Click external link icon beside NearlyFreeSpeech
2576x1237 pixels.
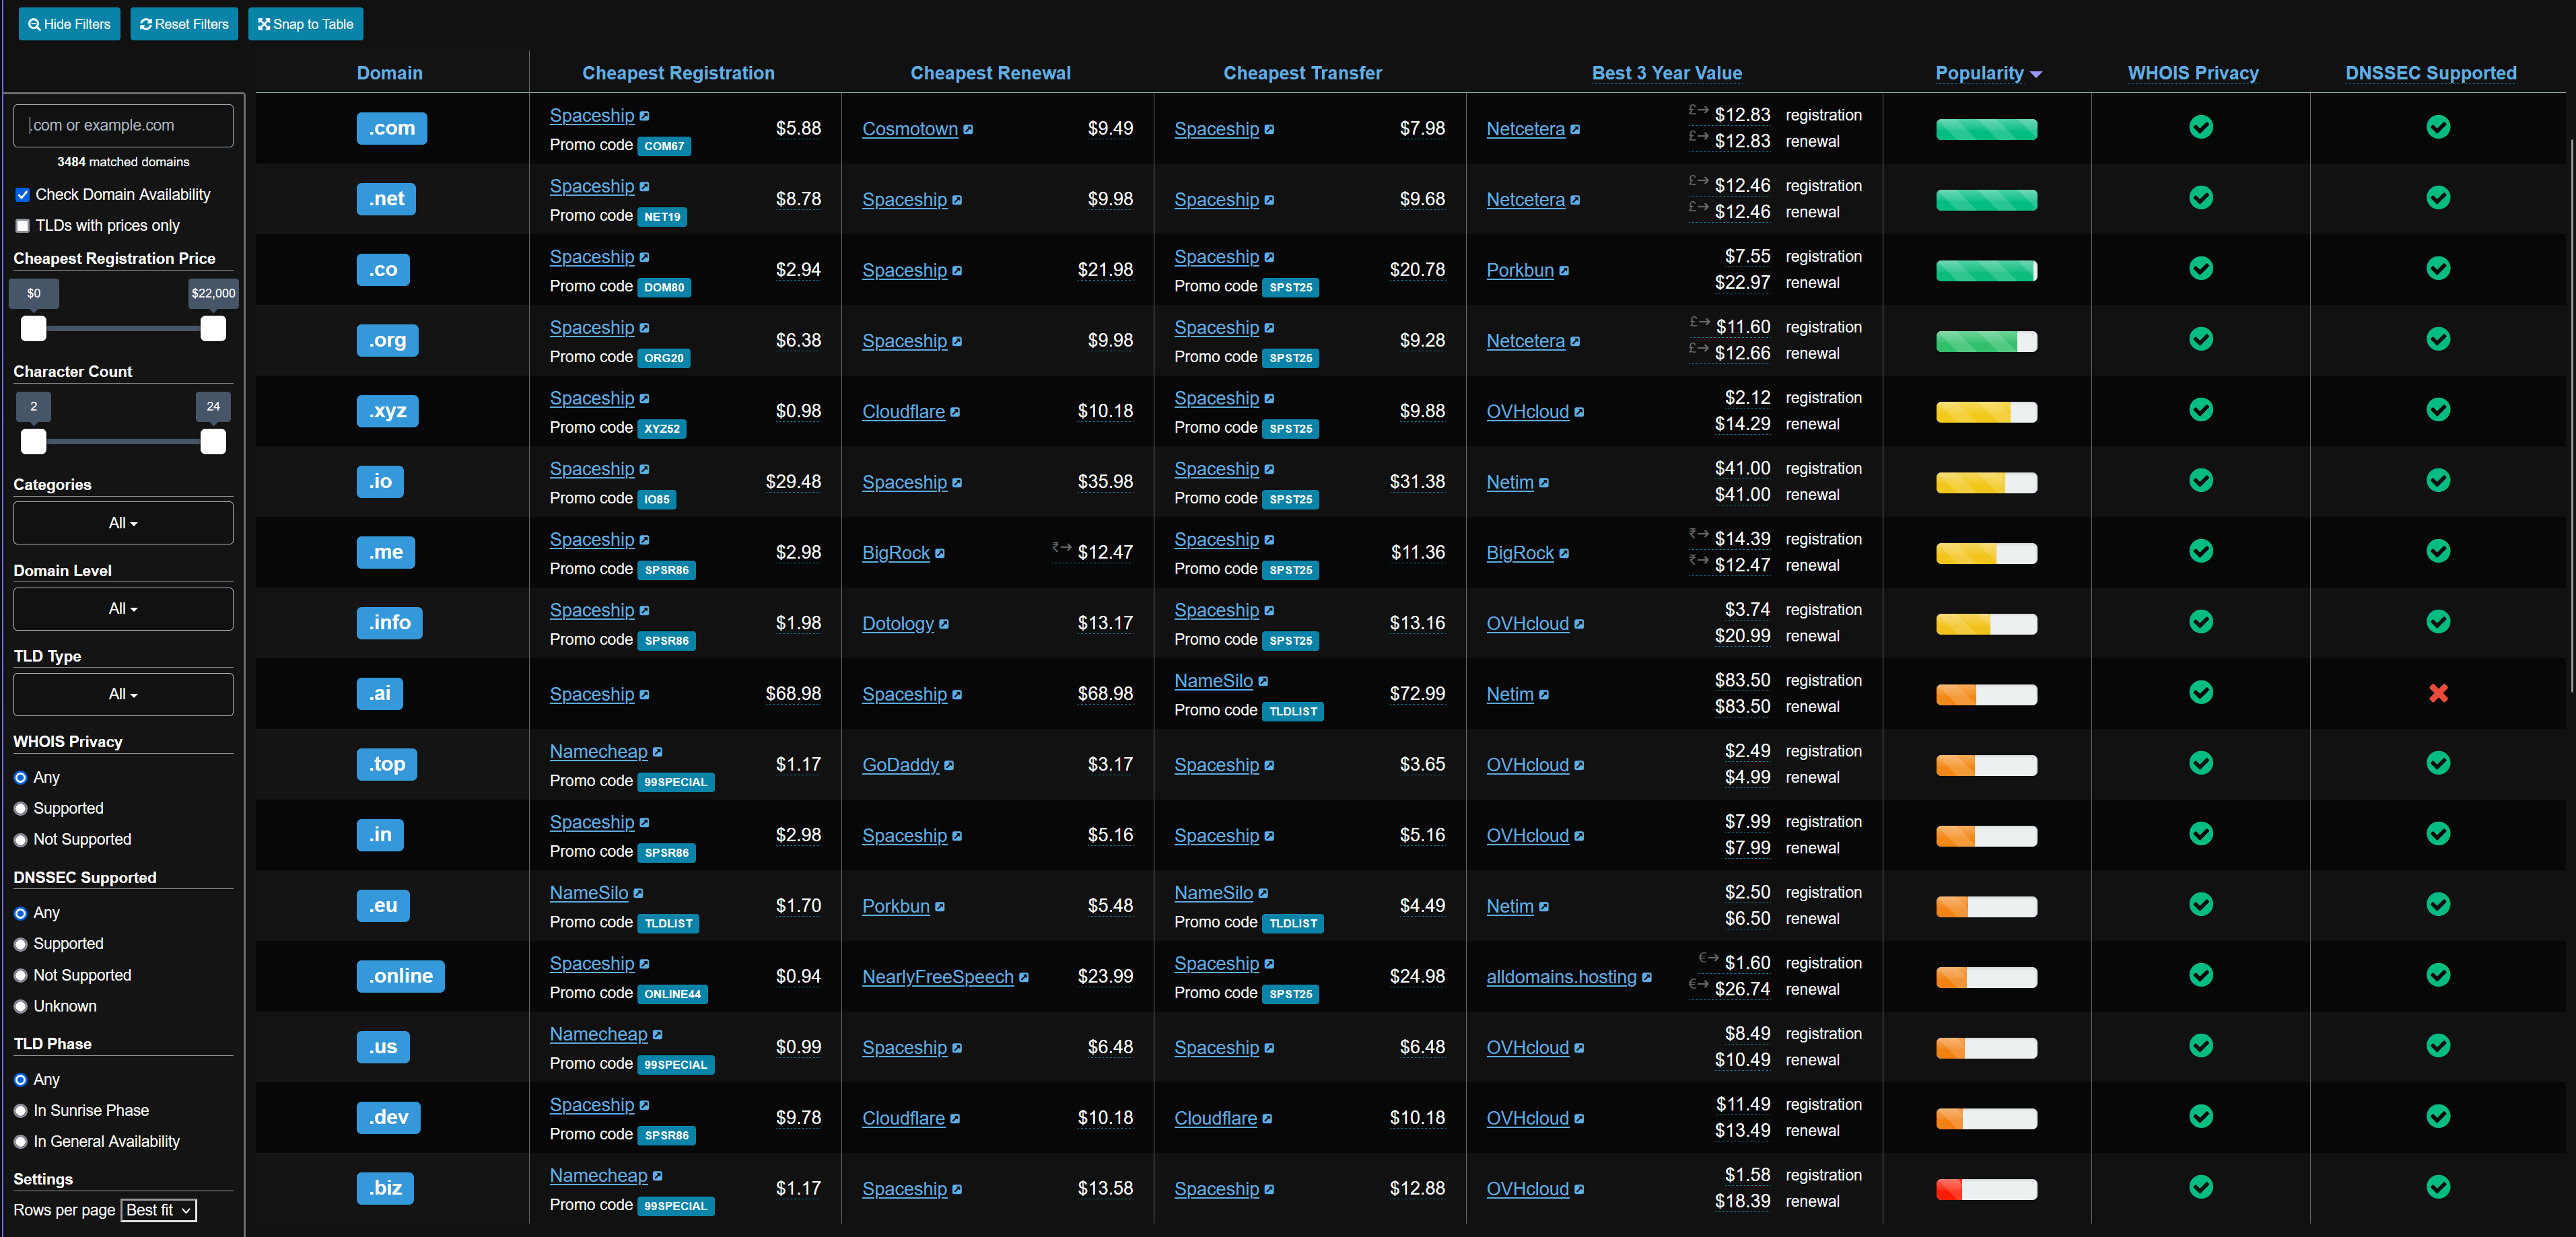pyautogui.click(x=1024, y=978)
